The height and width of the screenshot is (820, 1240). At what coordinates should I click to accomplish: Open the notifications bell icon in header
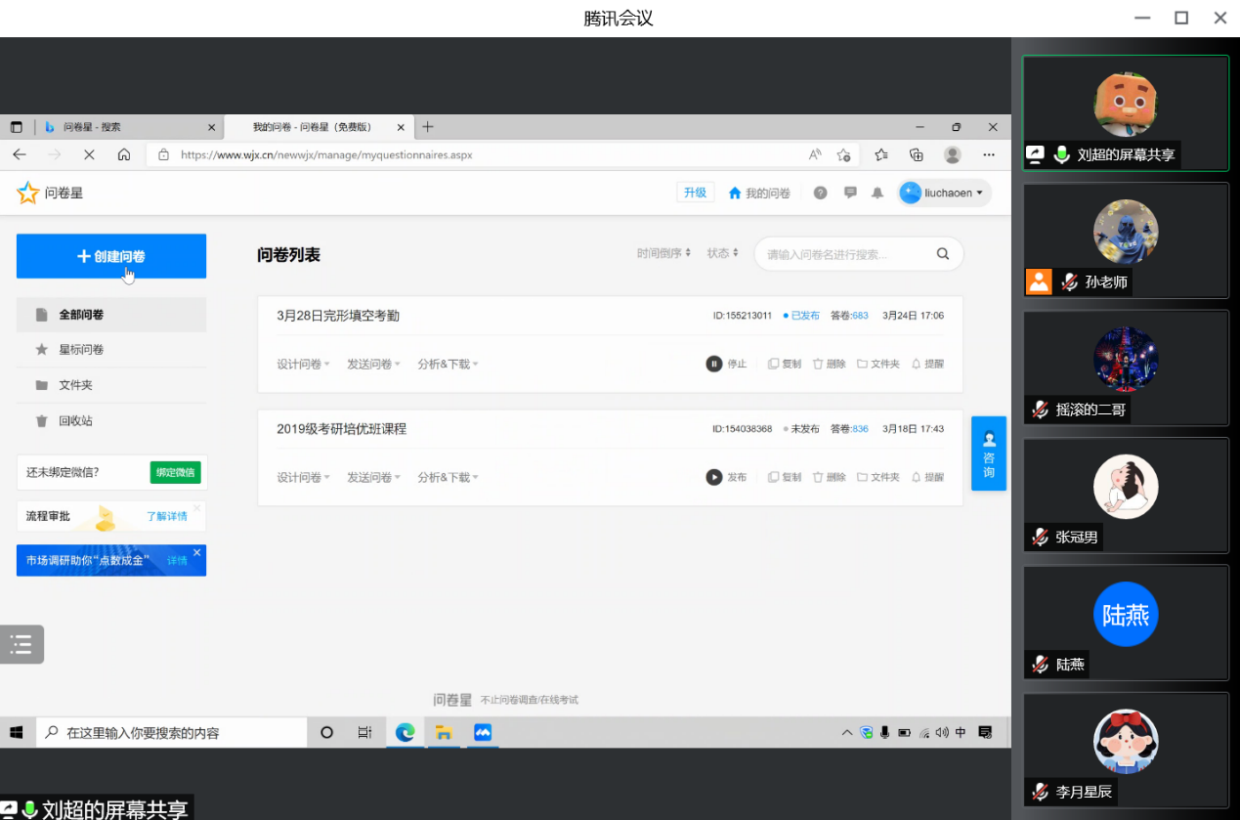tap(877, 194)
